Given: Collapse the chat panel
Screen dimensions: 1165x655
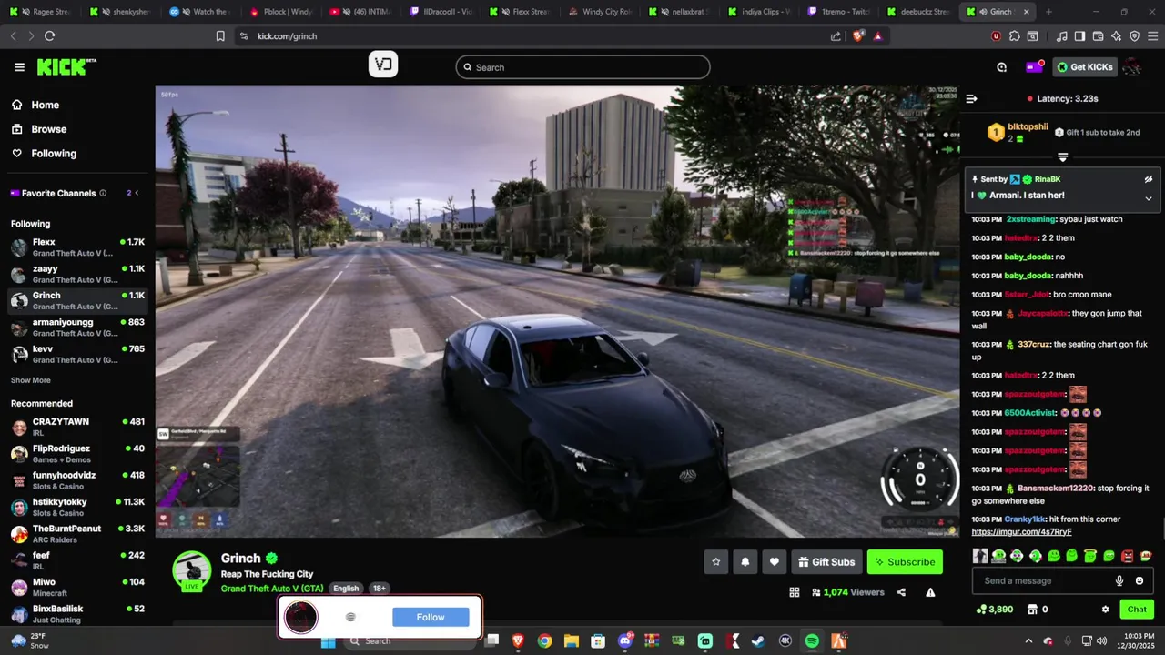Looking at the screenshot, I should pyautogui.click(x=971, y=98).
